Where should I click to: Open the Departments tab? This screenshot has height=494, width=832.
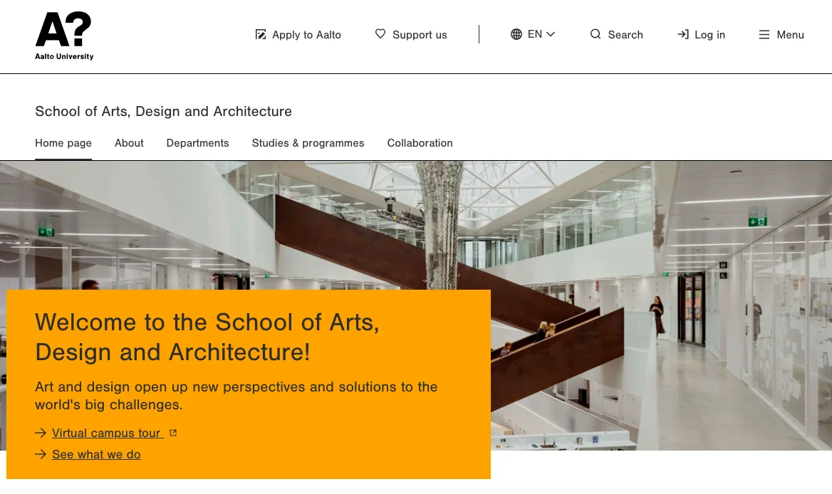(197, 143)
